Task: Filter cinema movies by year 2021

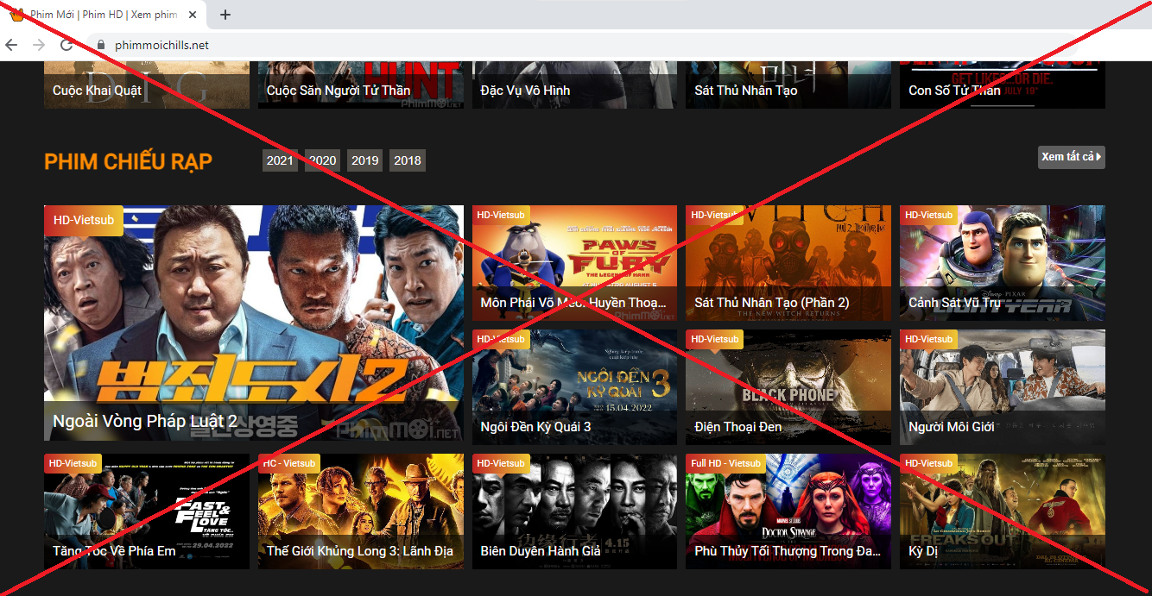Action: 280,160
